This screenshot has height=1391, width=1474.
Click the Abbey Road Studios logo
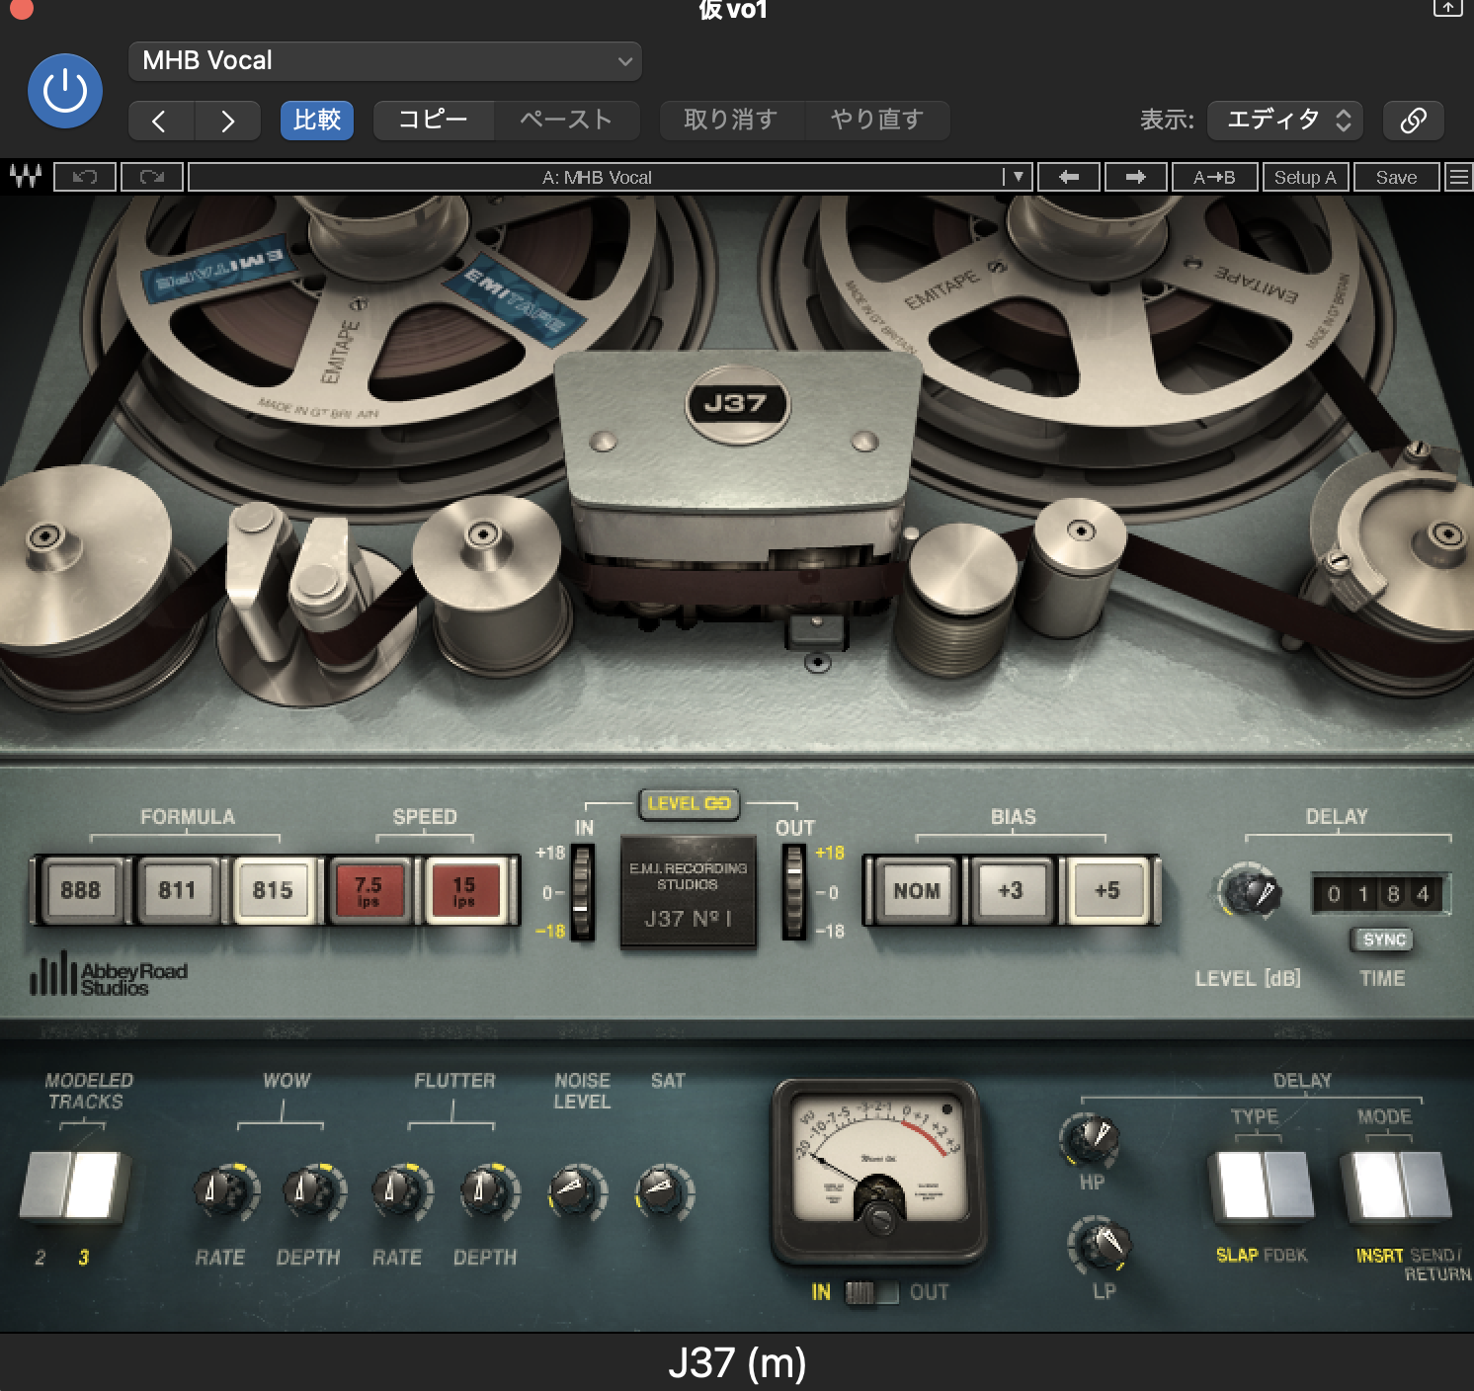109,974
